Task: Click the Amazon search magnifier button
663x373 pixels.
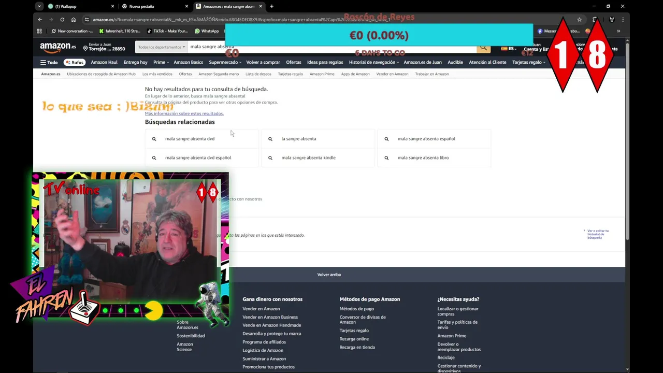Action: point(483,47)
